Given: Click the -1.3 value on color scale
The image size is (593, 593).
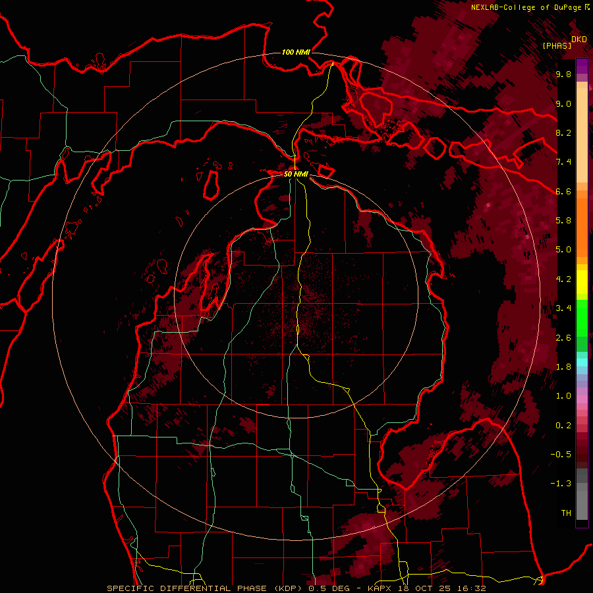Looking at the screenshot, I should point(561,484).
